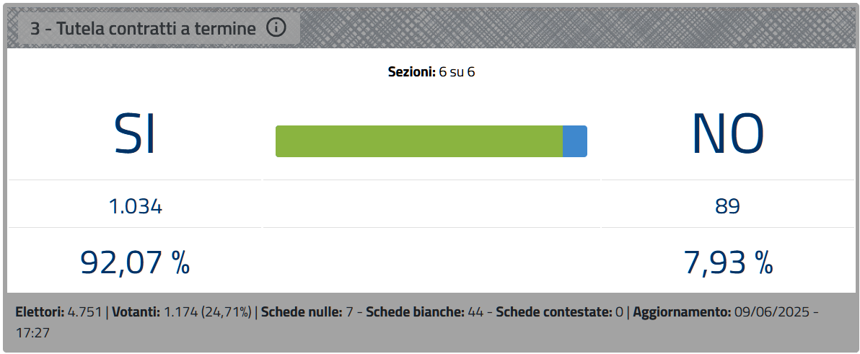860x354 pixels.
Task: Select the SI vote count 1.034
Action: coord(136,207)
